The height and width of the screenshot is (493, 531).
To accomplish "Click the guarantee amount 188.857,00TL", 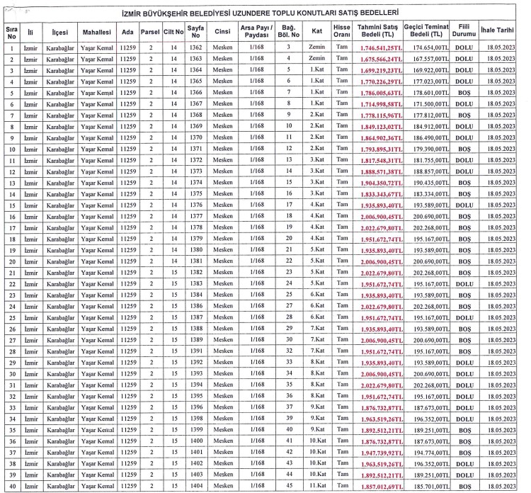I will [430, 171].
